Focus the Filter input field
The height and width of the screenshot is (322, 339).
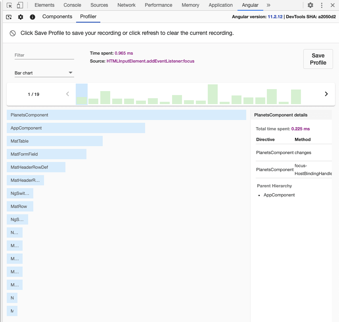coord(44,55)
